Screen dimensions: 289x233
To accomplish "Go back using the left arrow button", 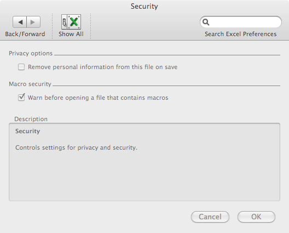I will click(x=20, y=22).
